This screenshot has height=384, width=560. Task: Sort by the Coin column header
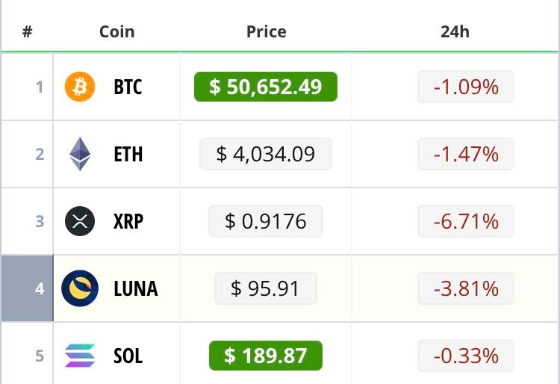click(116, 32)
